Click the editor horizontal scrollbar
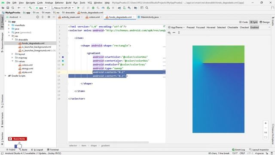This screenshot has height=155, width=275. click(108, 142)
